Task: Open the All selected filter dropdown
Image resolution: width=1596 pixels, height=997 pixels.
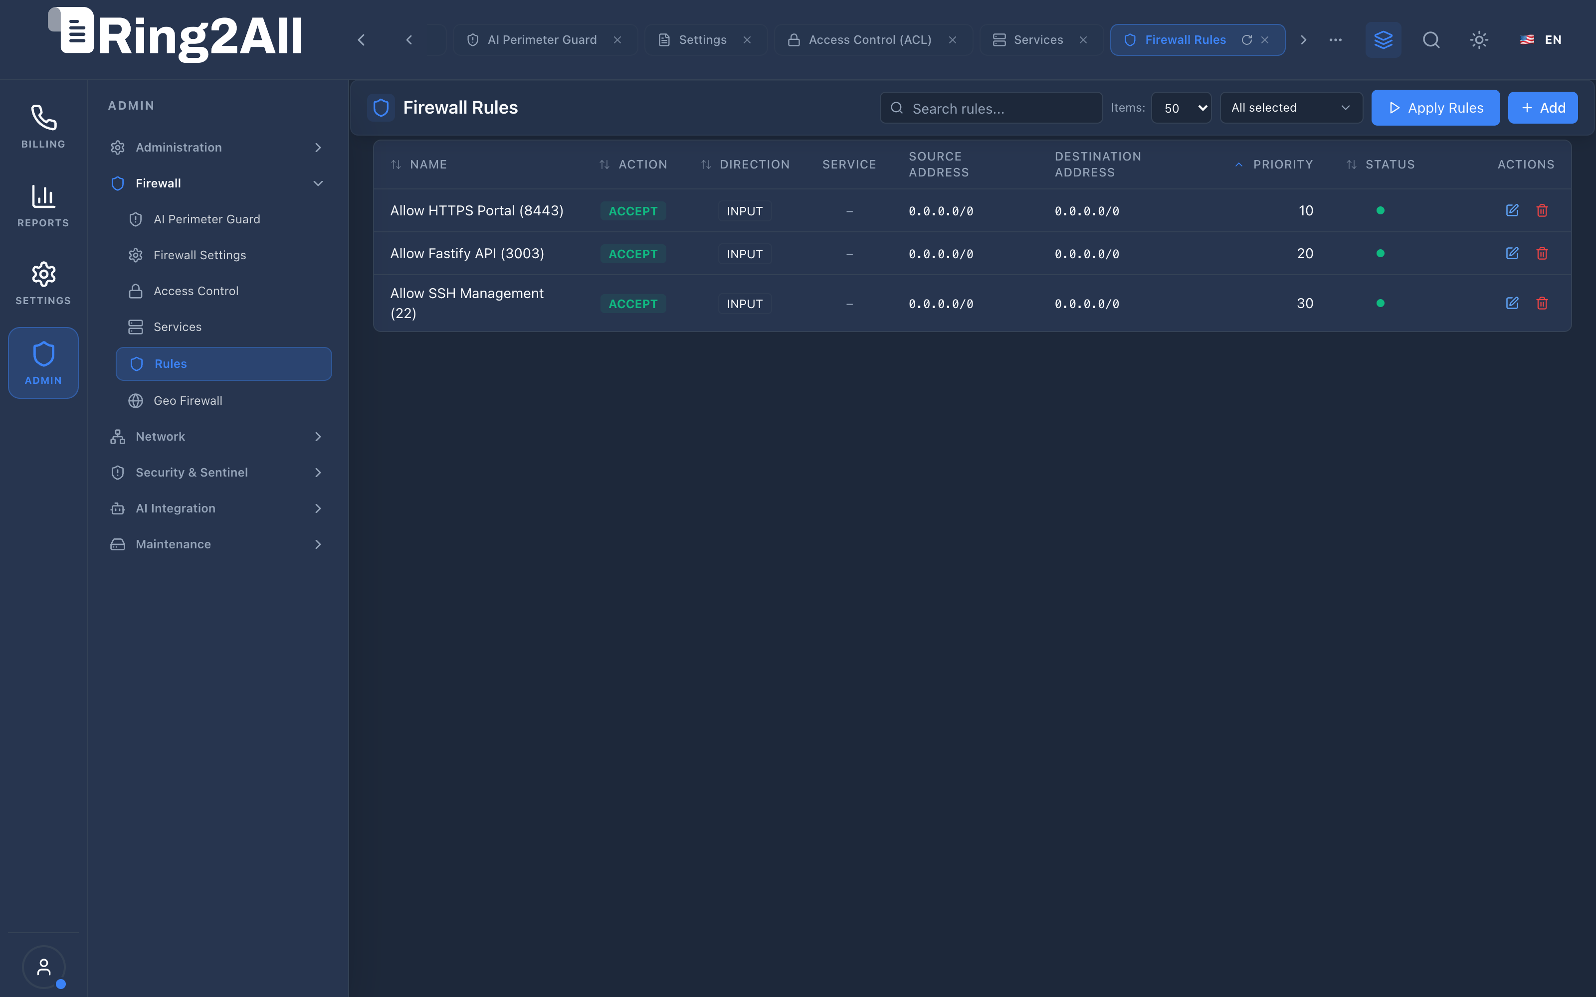Action: tap(1291, 108)
